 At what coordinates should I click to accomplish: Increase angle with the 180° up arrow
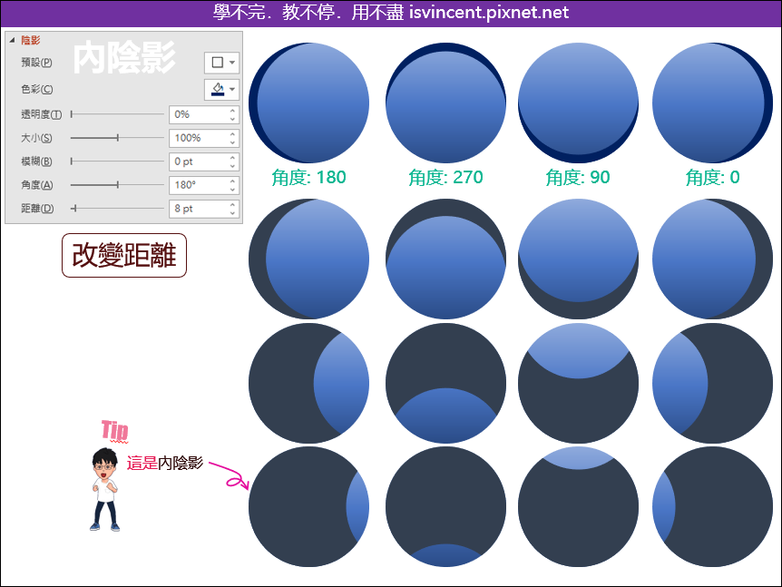click(232, 181)
